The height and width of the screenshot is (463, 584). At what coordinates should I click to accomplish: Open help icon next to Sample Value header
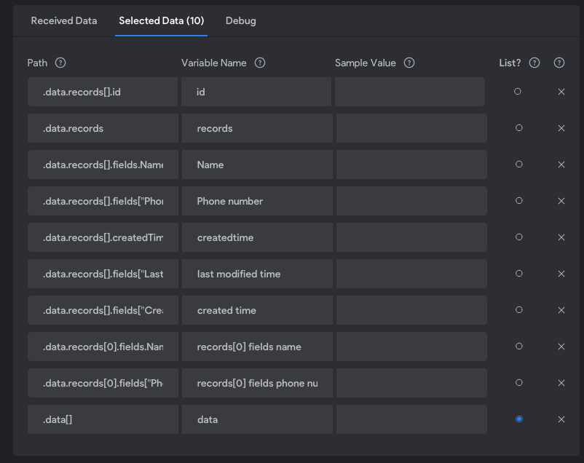(x=409, y=63)
